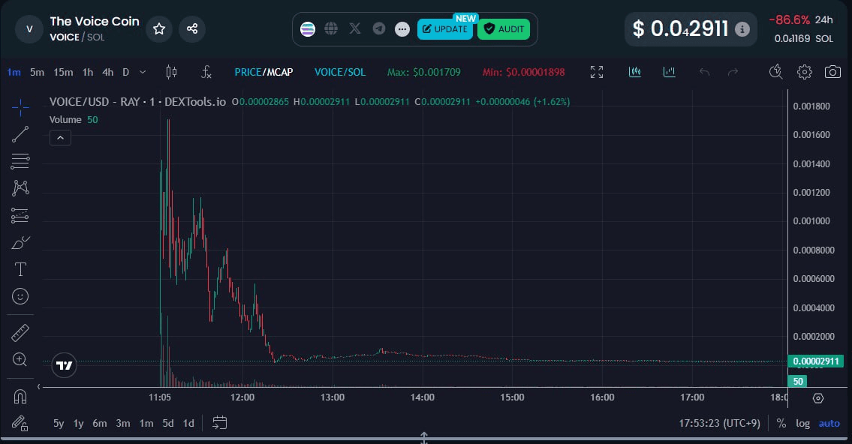Select the D daily timeframe
This screenshot has height=444, width=852.
(125, 72)
